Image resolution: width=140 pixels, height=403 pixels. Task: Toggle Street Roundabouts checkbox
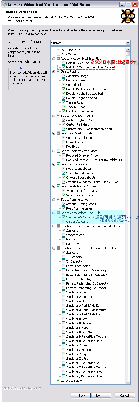point(64,173)
